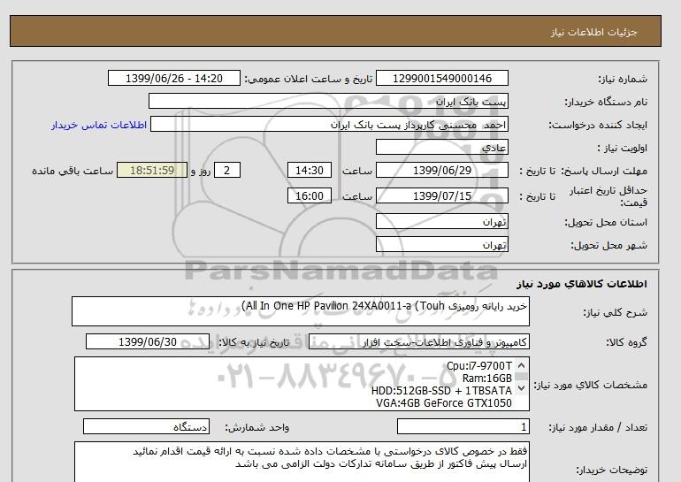Click the price validity time 16:00
The height and width of the screenshot is (482, 681).
[x=310, y=195]
